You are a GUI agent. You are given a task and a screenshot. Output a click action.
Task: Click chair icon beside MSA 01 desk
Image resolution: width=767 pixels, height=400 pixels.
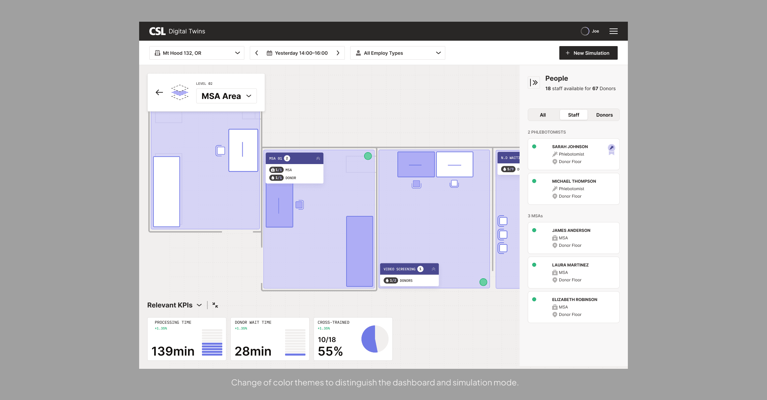(299, 205)
